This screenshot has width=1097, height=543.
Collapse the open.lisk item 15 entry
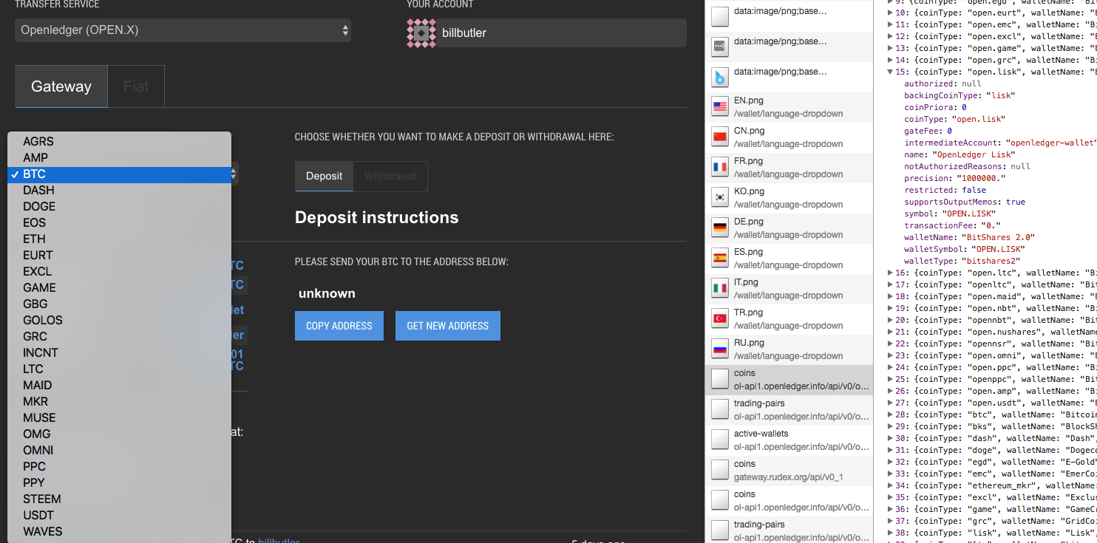tap(890, 72)
